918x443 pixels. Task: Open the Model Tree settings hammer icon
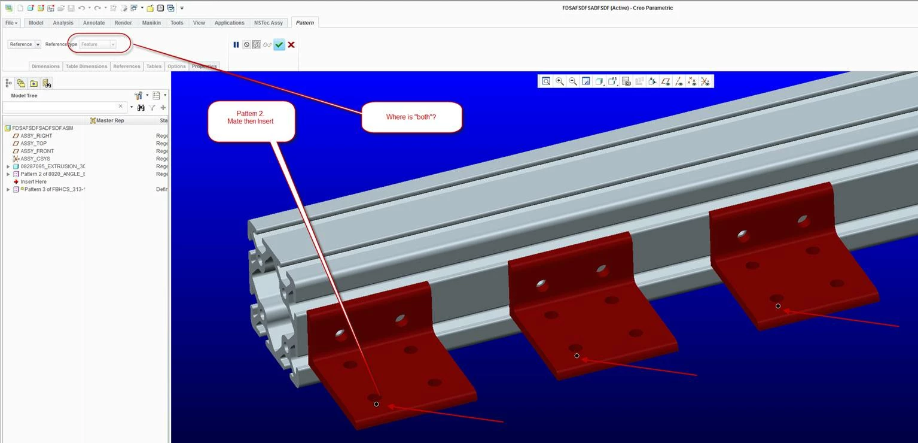139,95
